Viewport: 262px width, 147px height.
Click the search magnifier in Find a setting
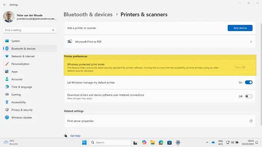click(53, 30)
